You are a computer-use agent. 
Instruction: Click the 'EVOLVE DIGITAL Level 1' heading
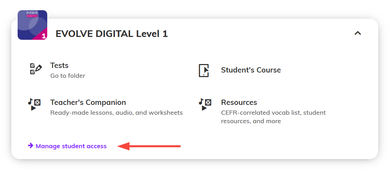(x=111, y=34)
